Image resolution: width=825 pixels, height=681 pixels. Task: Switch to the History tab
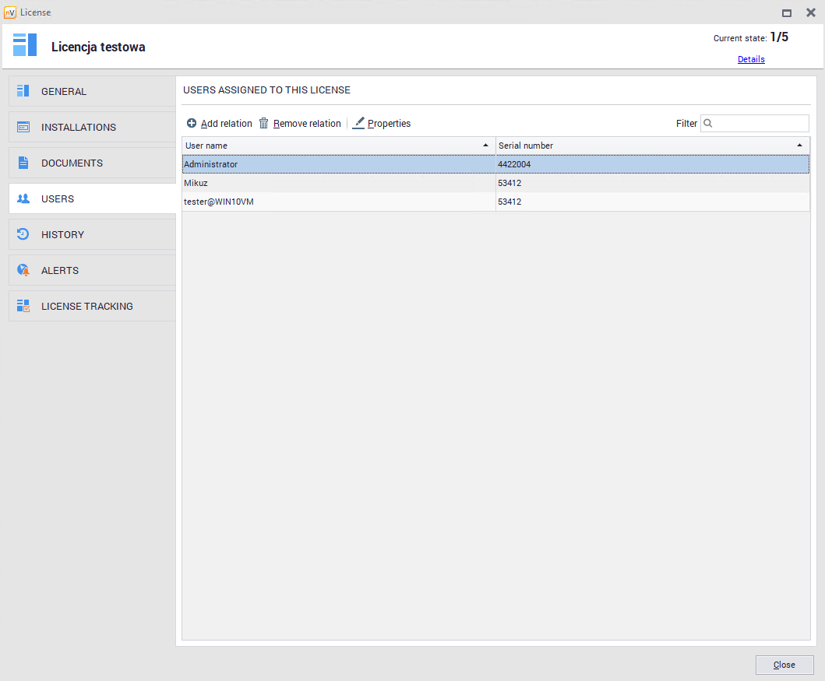[x=62, y=234]
